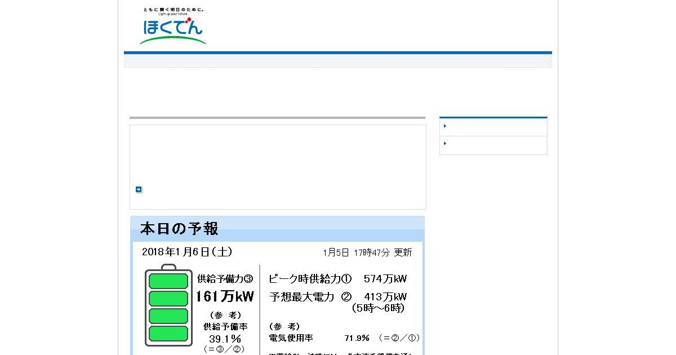Click the green battery gauge icon
The height and width of the screenshot is (355, 676).
168,305
